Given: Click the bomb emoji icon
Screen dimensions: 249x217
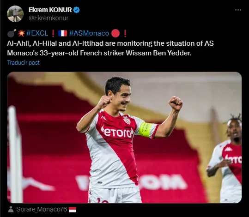Looking at the screenshot, I should [12, 33].
